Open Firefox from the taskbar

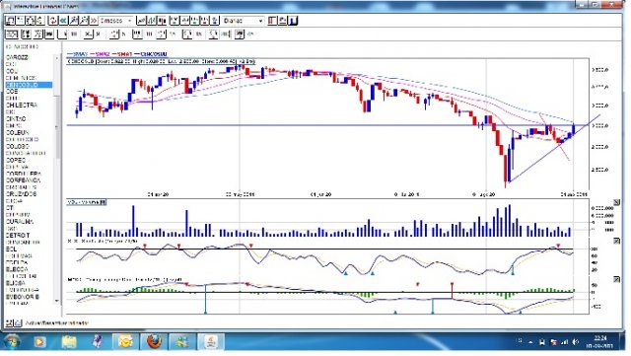pos(154,342)
